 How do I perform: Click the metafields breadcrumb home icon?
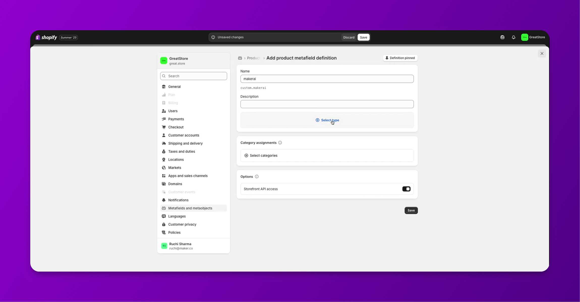240,58
